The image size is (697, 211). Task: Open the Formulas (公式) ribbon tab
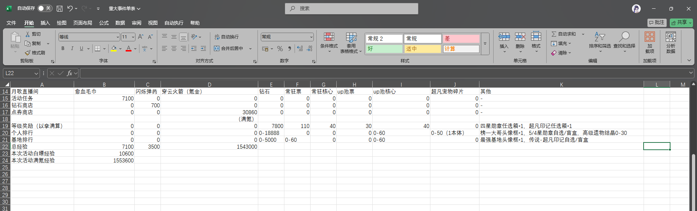coord(104,23)
